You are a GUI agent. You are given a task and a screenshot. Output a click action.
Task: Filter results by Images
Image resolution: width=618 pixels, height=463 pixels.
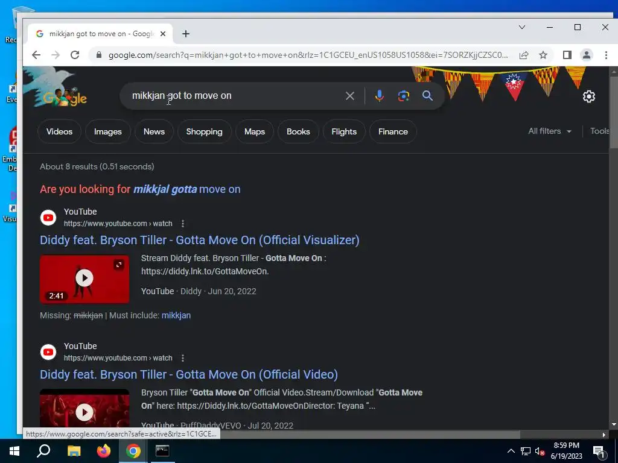[x=107, y=131]
